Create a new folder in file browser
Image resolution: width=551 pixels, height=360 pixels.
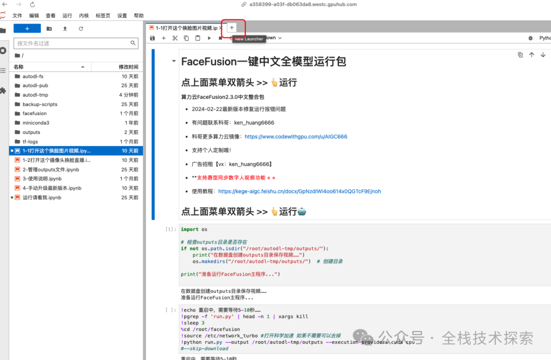[49, 29]
